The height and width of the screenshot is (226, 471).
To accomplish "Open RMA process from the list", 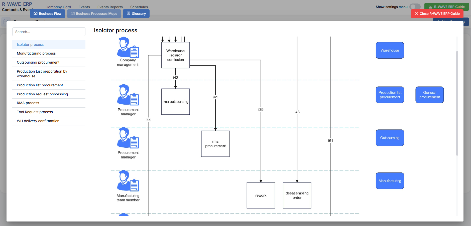I will (x=28, y=103).
